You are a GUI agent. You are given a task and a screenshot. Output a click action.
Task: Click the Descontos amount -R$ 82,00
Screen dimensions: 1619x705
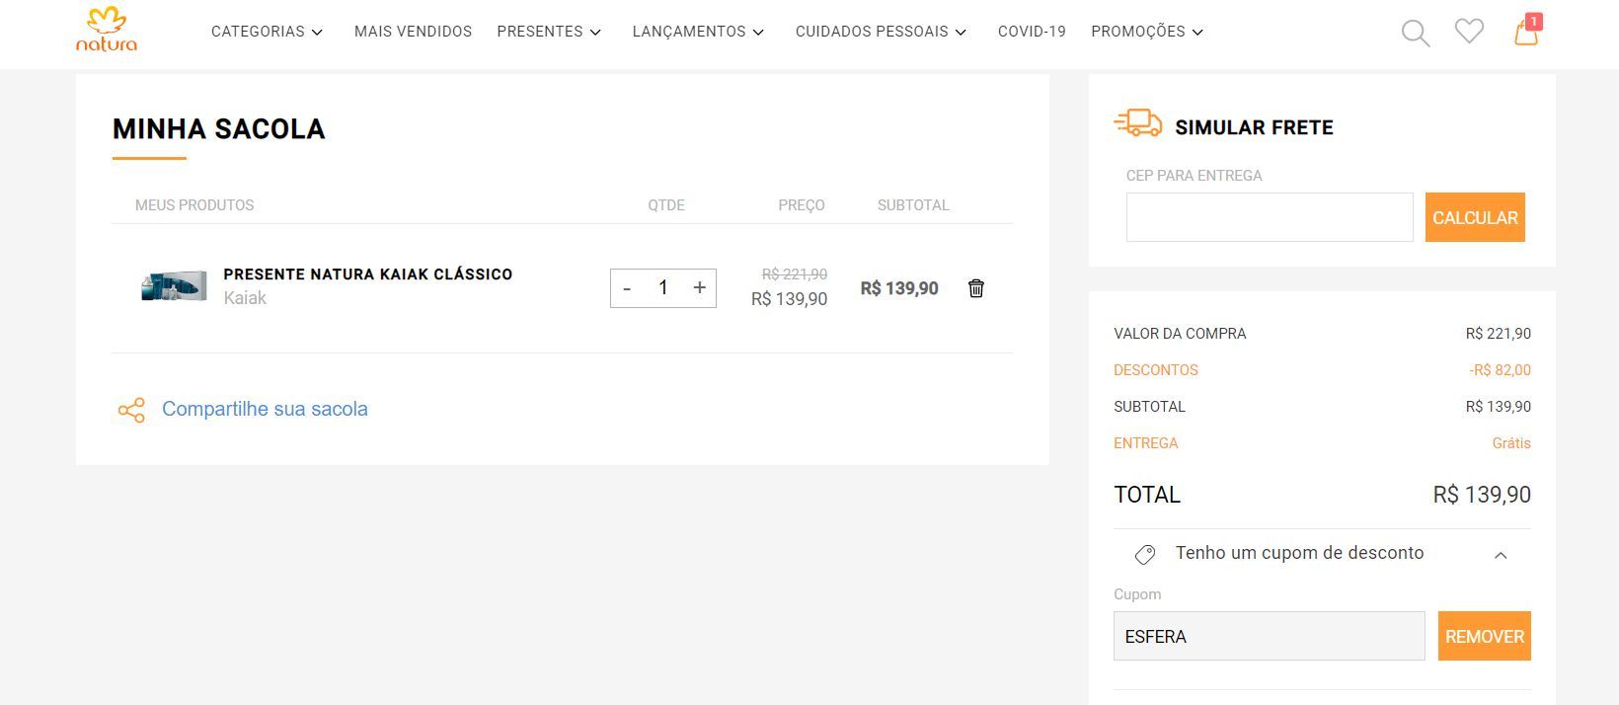[1500, 370]
